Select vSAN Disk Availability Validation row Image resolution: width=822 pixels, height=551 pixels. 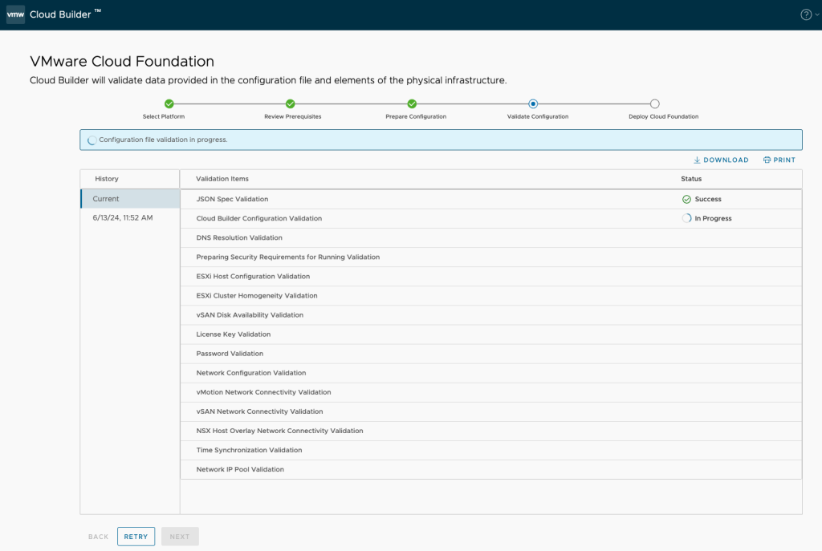click(x=490, y=315)
